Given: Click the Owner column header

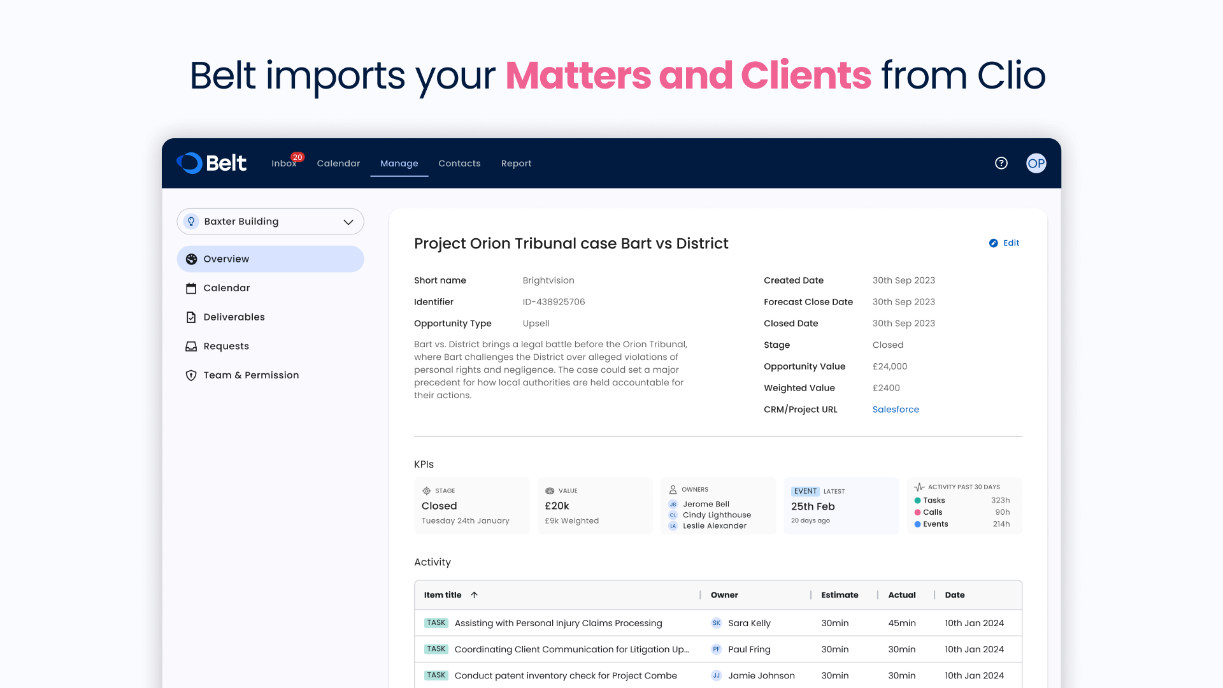Looking at the screenshot, I should click(x=724, y=595).
